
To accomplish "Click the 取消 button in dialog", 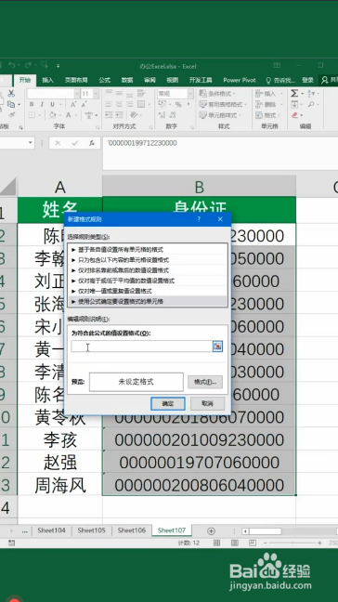I will 207,403.
